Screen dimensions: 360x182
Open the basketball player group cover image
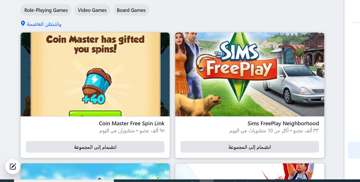coord(250,171)
